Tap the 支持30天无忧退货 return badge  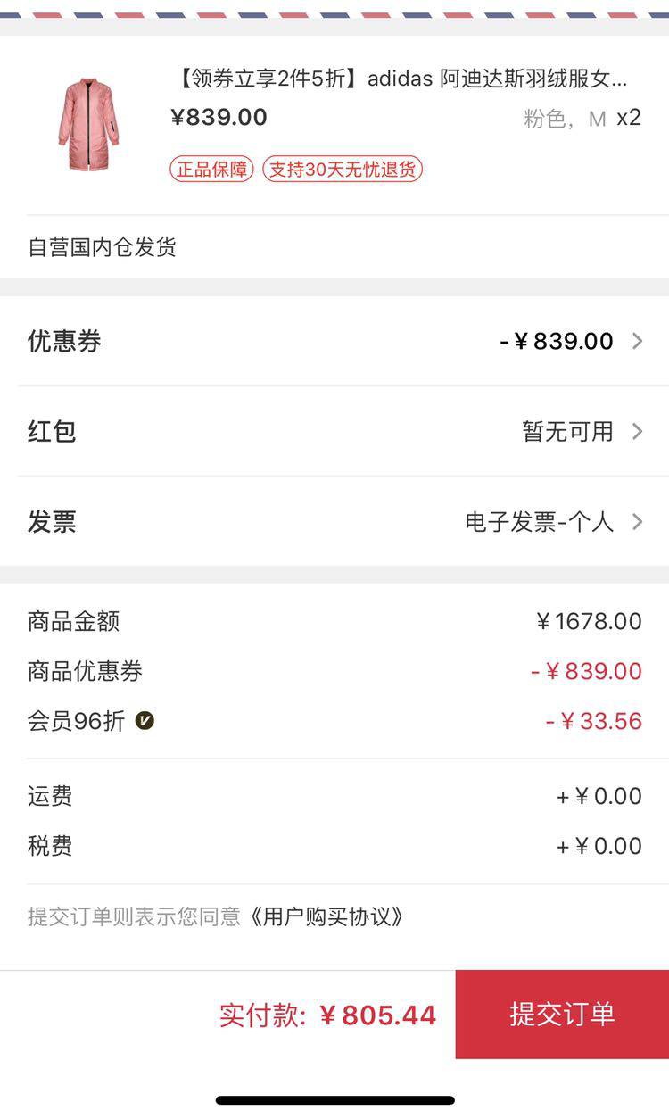[342, 169]
